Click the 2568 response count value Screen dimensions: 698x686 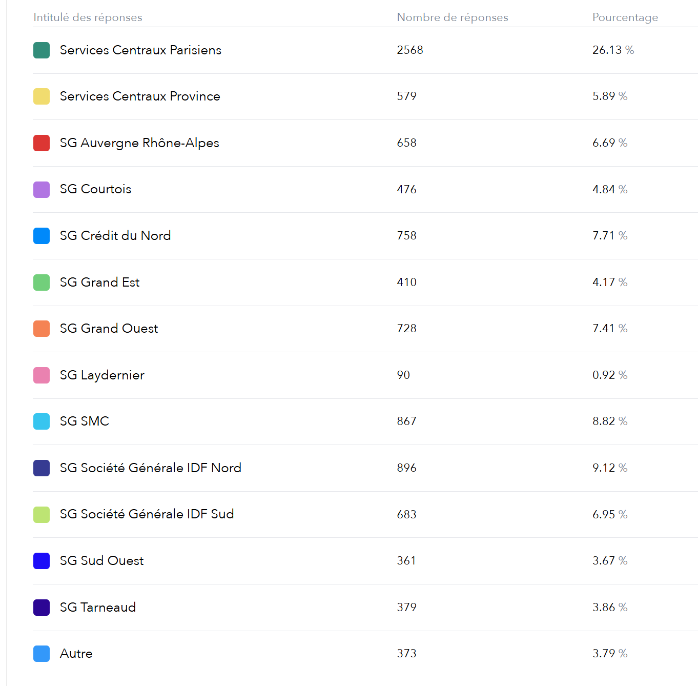coord(409,50)
